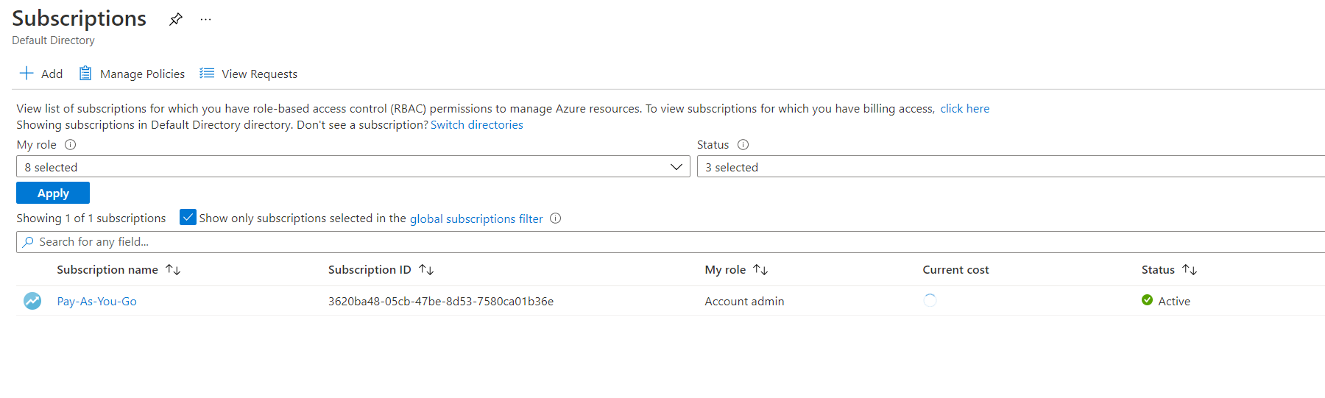Focus the 'Search for any field' box

click(x=671, y=242)
